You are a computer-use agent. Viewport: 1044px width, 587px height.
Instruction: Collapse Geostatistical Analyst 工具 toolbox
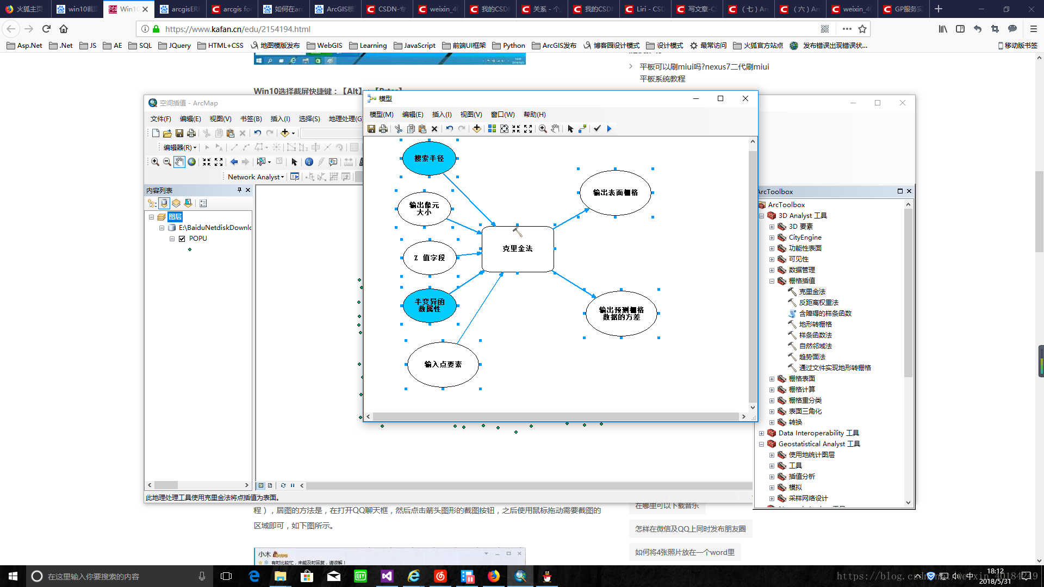pos(761,444)
